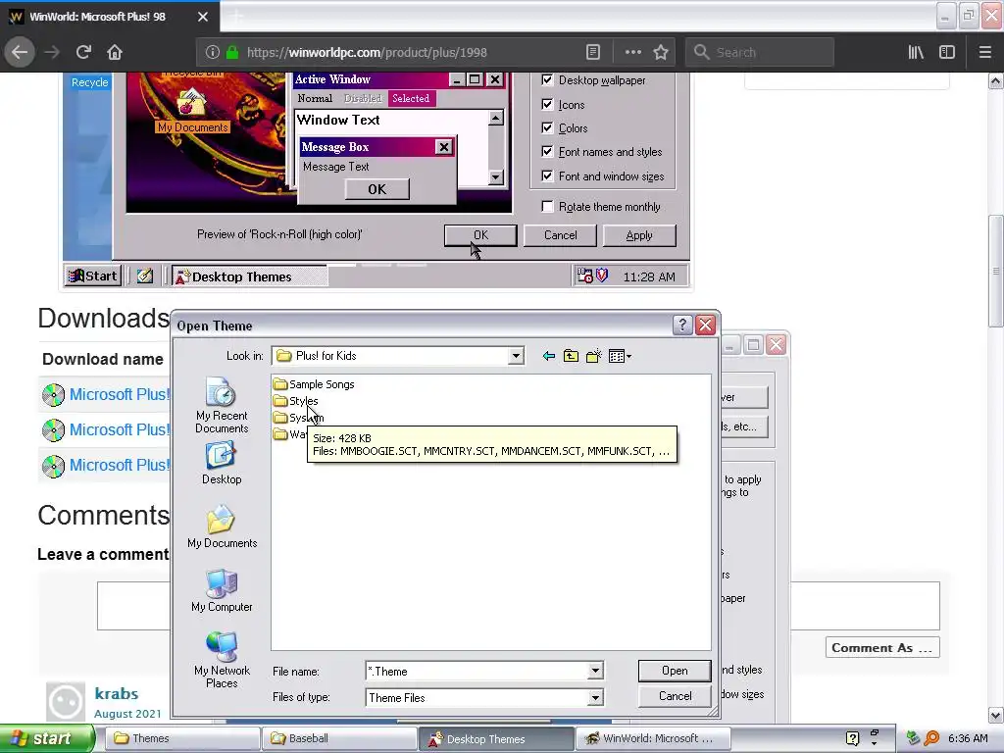
Task: Expand the File name dropdown arrow
Action: tap(595, 671)
